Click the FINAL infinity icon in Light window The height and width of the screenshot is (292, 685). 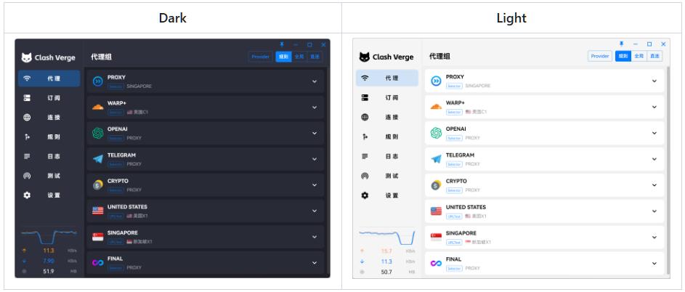pyautogui.click(x=436, y=263)
